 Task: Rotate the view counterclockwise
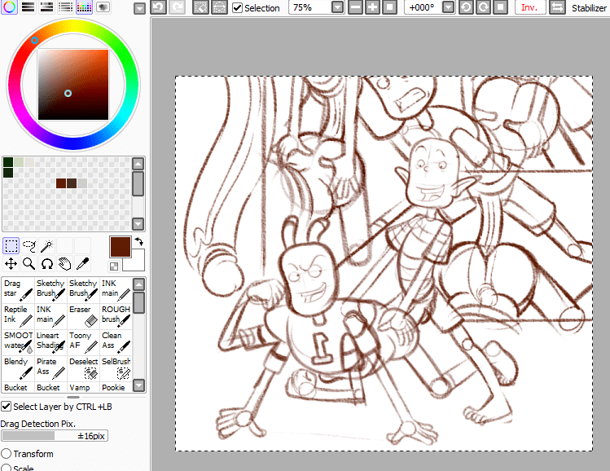point(466,7)
